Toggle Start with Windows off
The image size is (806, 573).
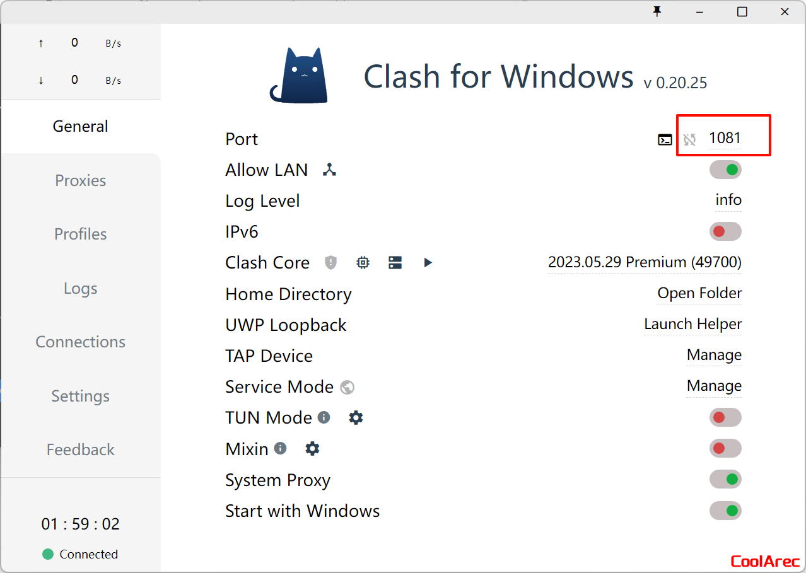point(725,511)
